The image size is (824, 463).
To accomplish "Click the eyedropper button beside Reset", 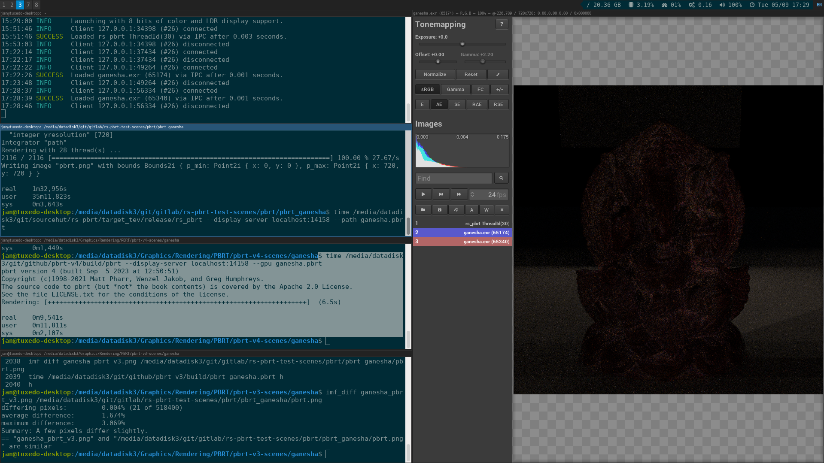I will click(x=498, y=75).
